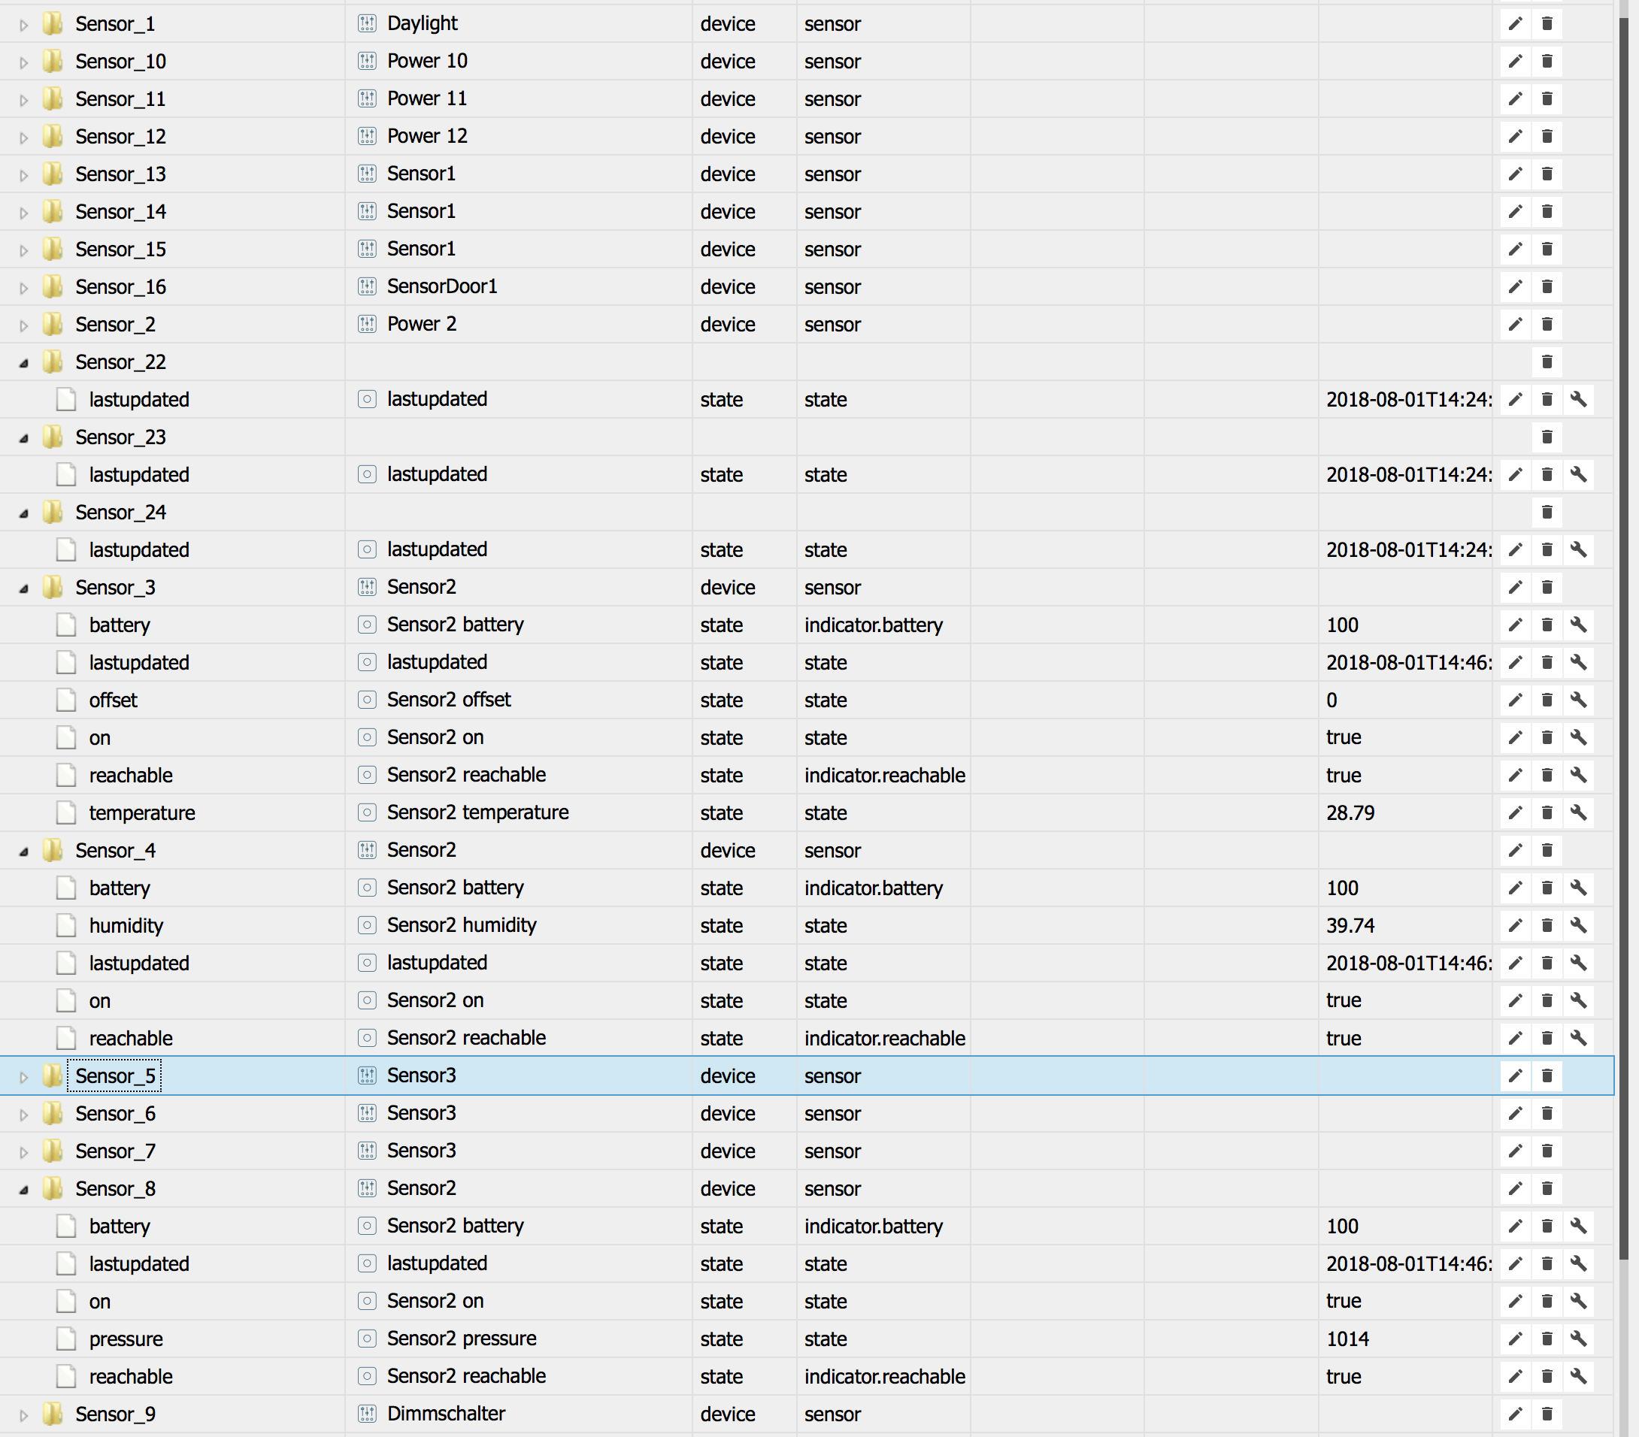Delete the Sensor_10 device row
Screen dimensions: 1639x1437
(x=1547, y=62)
